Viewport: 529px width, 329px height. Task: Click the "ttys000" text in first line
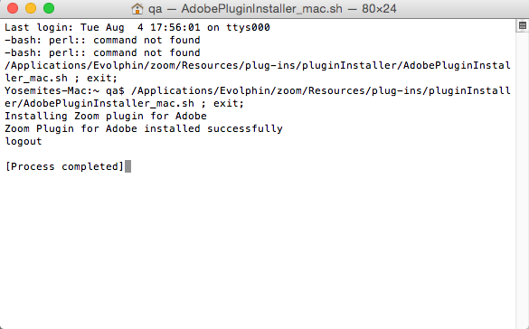point(248,27)
